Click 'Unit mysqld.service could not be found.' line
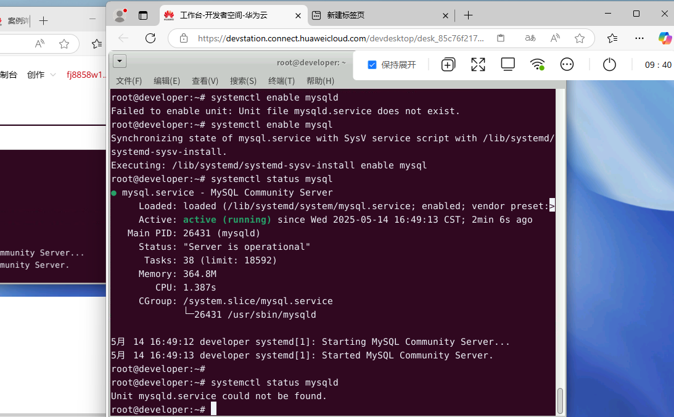 pos(219,397)
